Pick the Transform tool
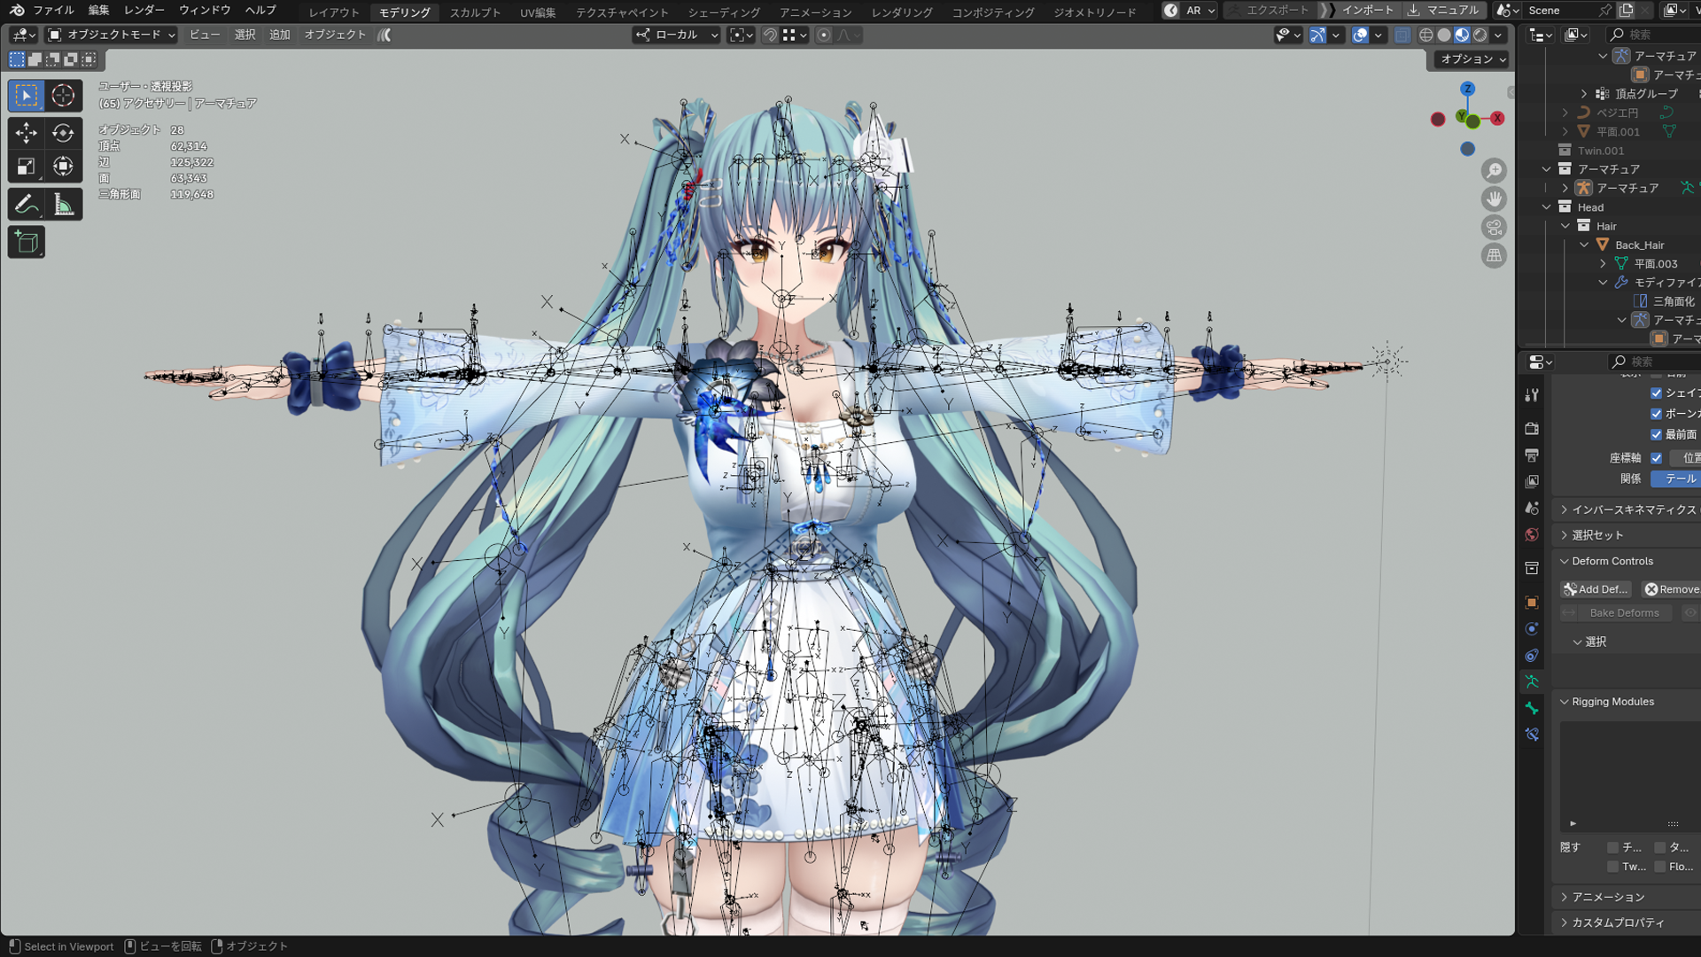The image size is (1701, 957). [63, 167]
